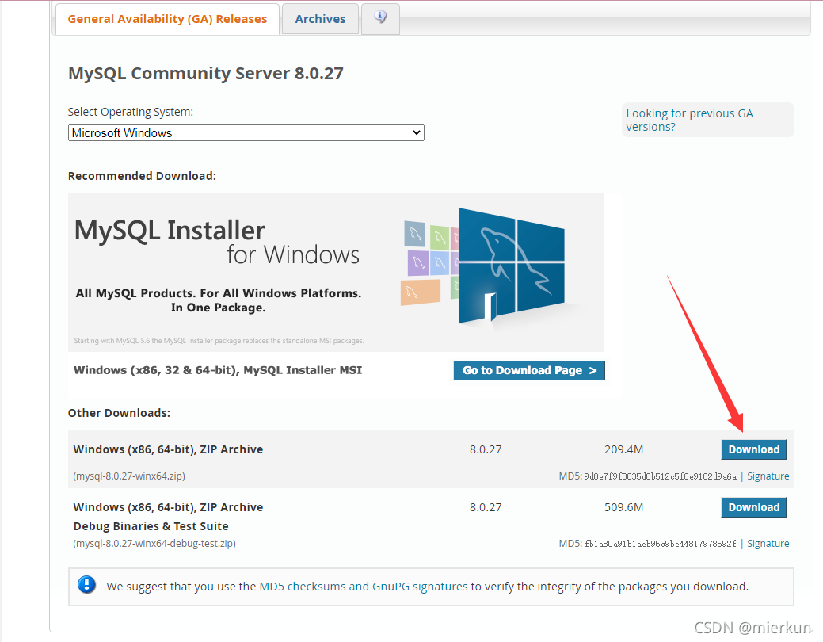The image size is (823, 642).
Task: Open MD5 checksums and GnuPG signatures link
Action: [364, 587]
